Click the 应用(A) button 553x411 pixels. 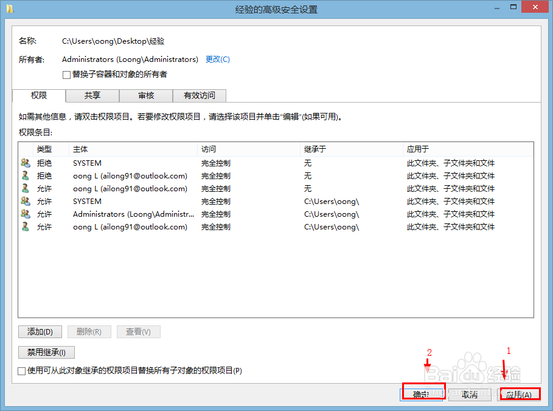coord(519,394)
